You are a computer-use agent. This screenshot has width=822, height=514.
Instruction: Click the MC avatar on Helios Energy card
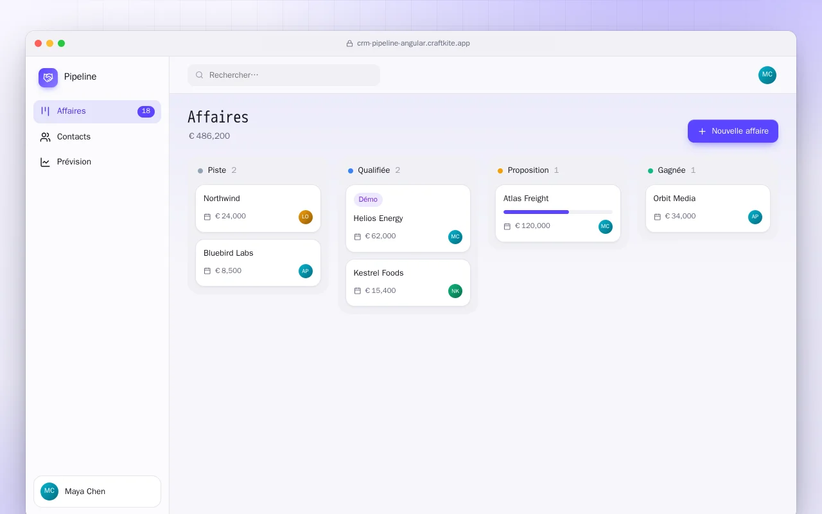[455, 237]
